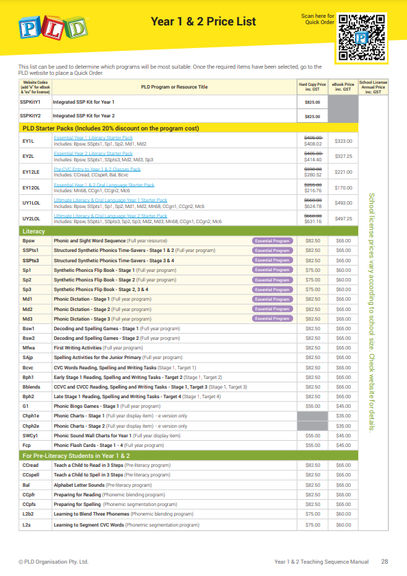
Task: Click Essential Program badge in Sp1 row
Action: [x=273, y=270]
